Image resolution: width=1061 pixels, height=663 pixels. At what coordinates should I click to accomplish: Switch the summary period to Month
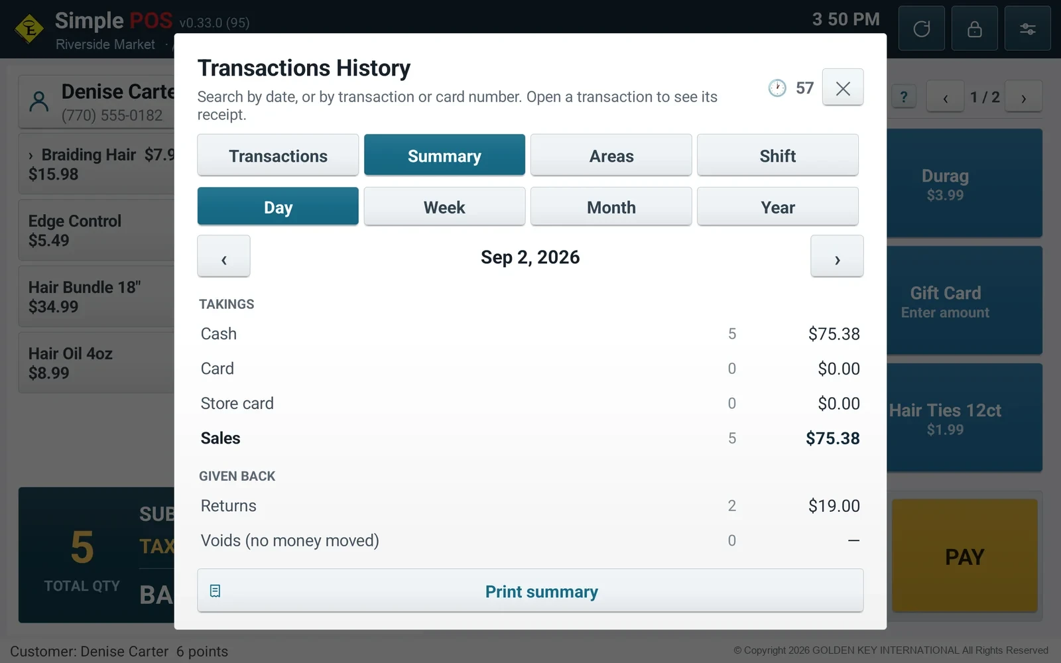(x=611, y=206)
